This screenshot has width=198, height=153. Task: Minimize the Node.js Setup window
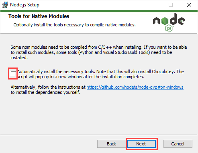pyautogui.click(x=153, y=5)
